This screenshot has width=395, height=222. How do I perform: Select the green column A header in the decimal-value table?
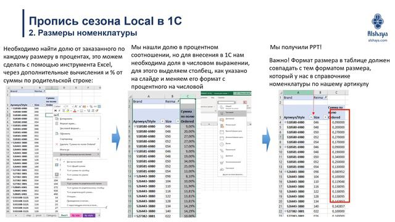pos(298,92)
